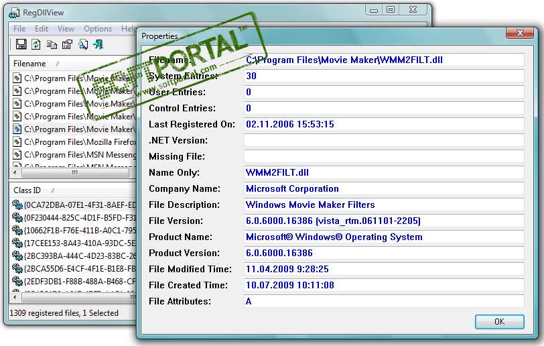
Task: Maximize the RegDllView window
Action: [391, 10]
